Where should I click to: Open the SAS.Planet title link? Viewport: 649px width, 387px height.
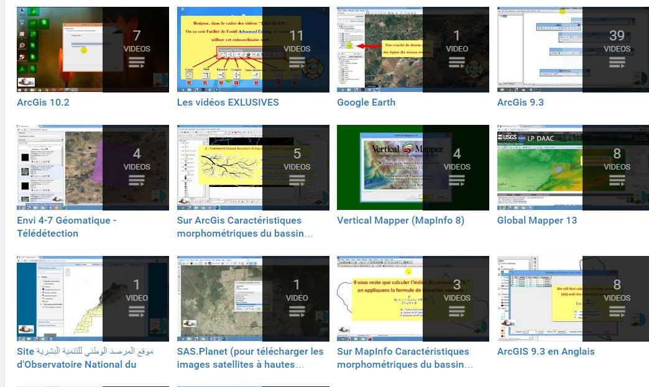[x=250, y=358]
